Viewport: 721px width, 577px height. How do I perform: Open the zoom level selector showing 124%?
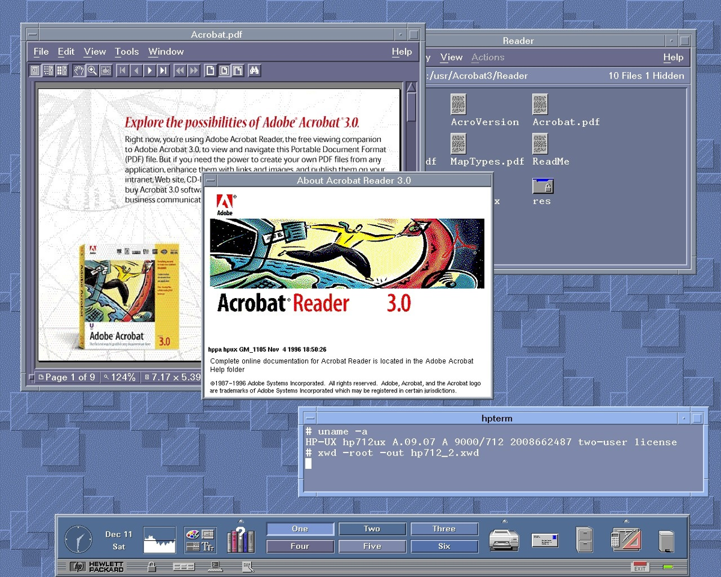(120, 377)
